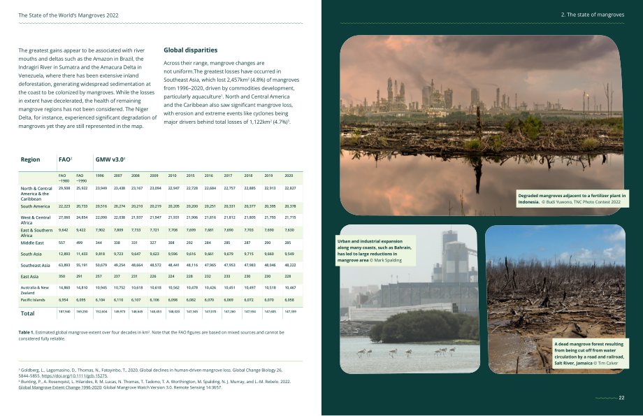Click the 'FAO ~1990' subheader
The height and width of the screenshot is (416, 643).
(x=81, y=178)
